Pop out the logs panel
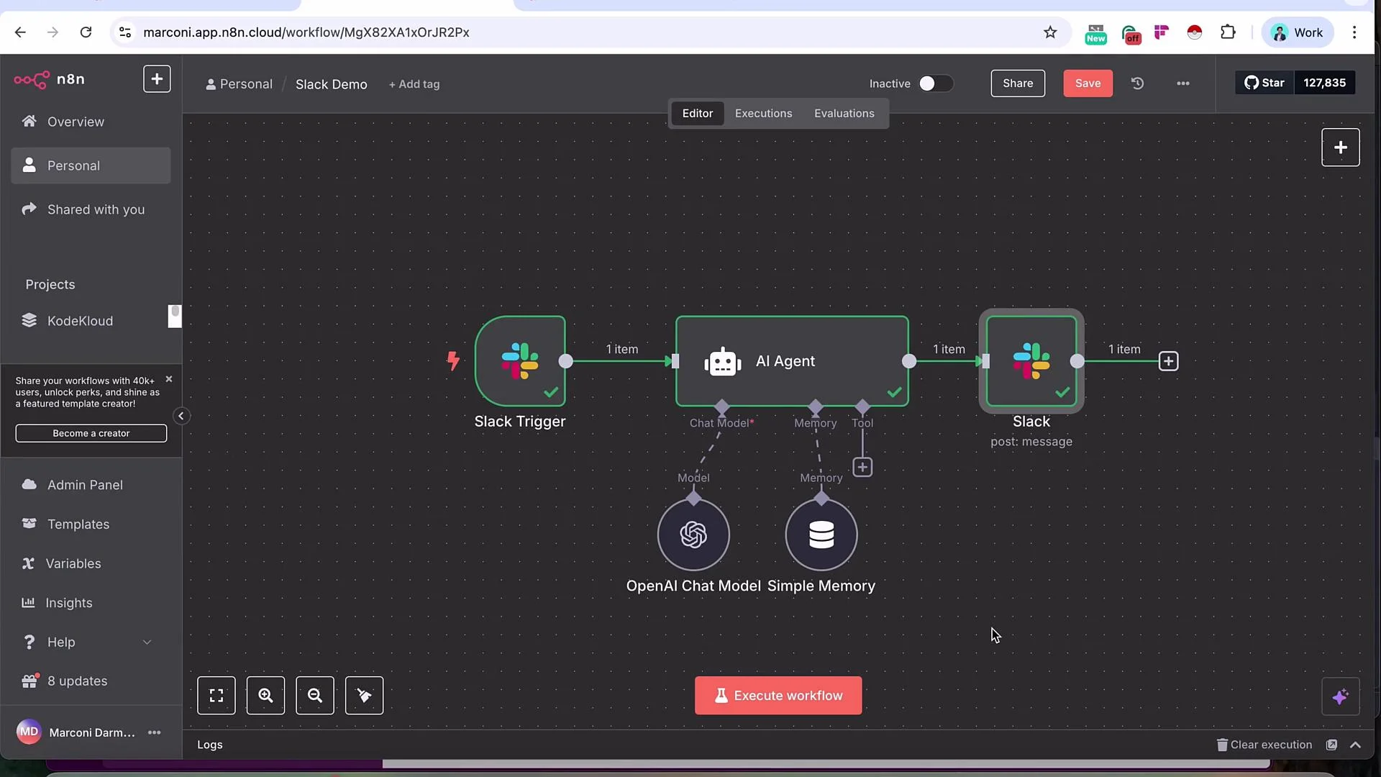The height and width of the screenshot is (777, 1381). point(1331,745)
